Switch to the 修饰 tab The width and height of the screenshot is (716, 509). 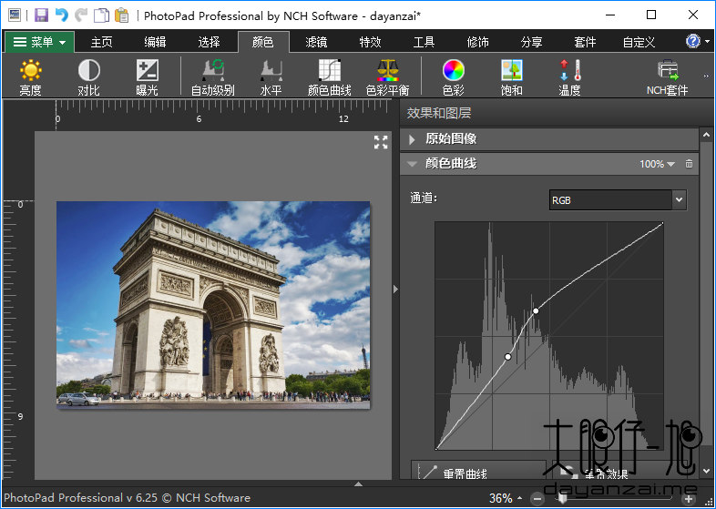point(477,42)
